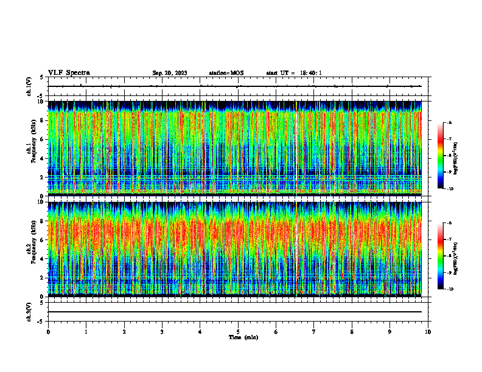Click time axis tick label "3"
Image resolution: width=482 pixels, height=372 pixels.
pos(162,332)
